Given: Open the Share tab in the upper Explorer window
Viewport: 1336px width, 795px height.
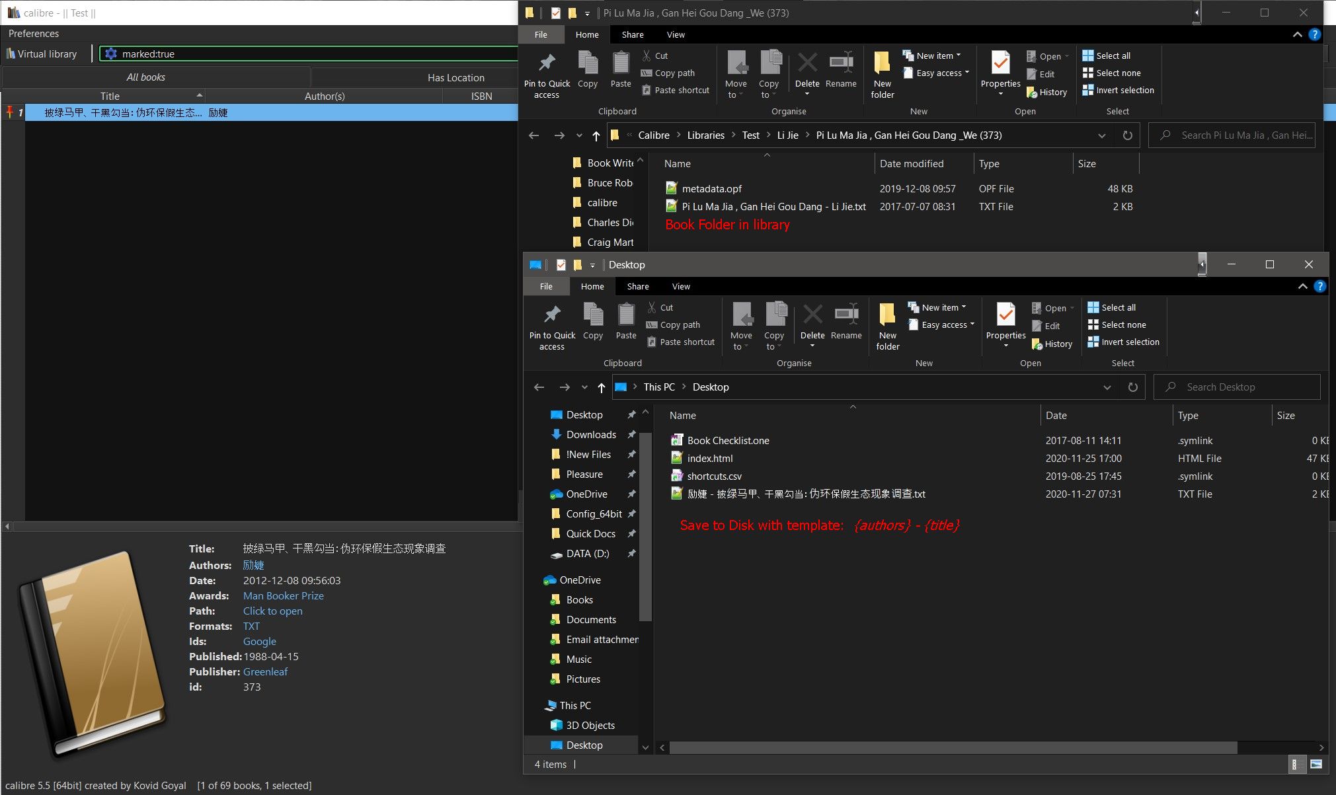Looking at the screenshot, I should coord(632,35).
